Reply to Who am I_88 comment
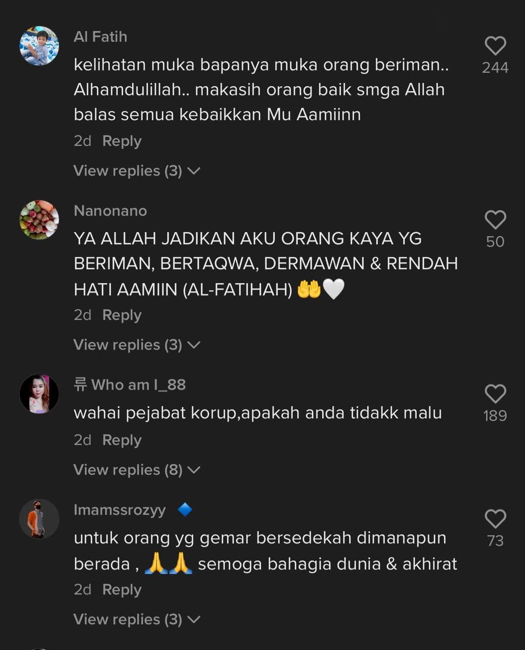 click(x=121, y=440)
